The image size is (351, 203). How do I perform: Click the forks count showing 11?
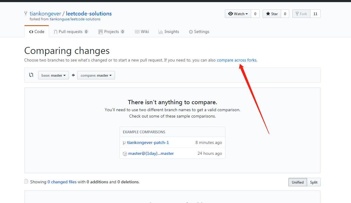tap(315, 14)
